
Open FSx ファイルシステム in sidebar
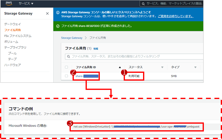pyautogui.click(x=18, y=36)
